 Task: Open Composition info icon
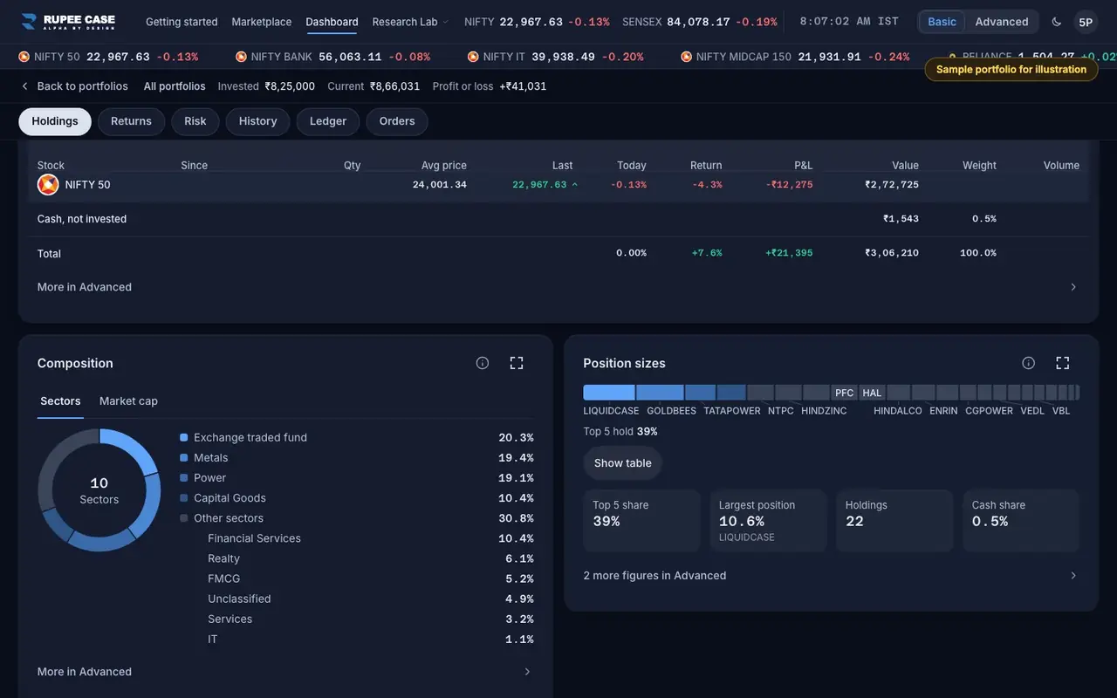pos(483,363)
